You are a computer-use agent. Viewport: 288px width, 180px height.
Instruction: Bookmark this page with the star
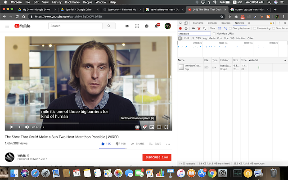tap(222, 17)
